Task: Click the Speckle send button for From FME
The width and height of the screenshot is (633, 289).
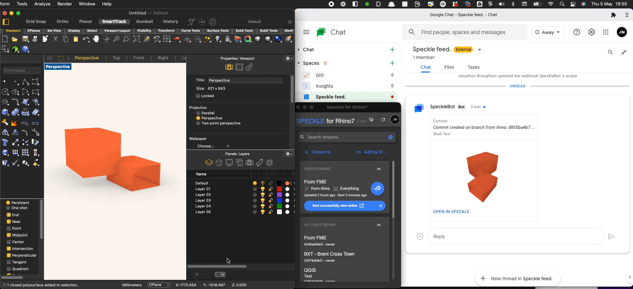Action: (377, 189)
